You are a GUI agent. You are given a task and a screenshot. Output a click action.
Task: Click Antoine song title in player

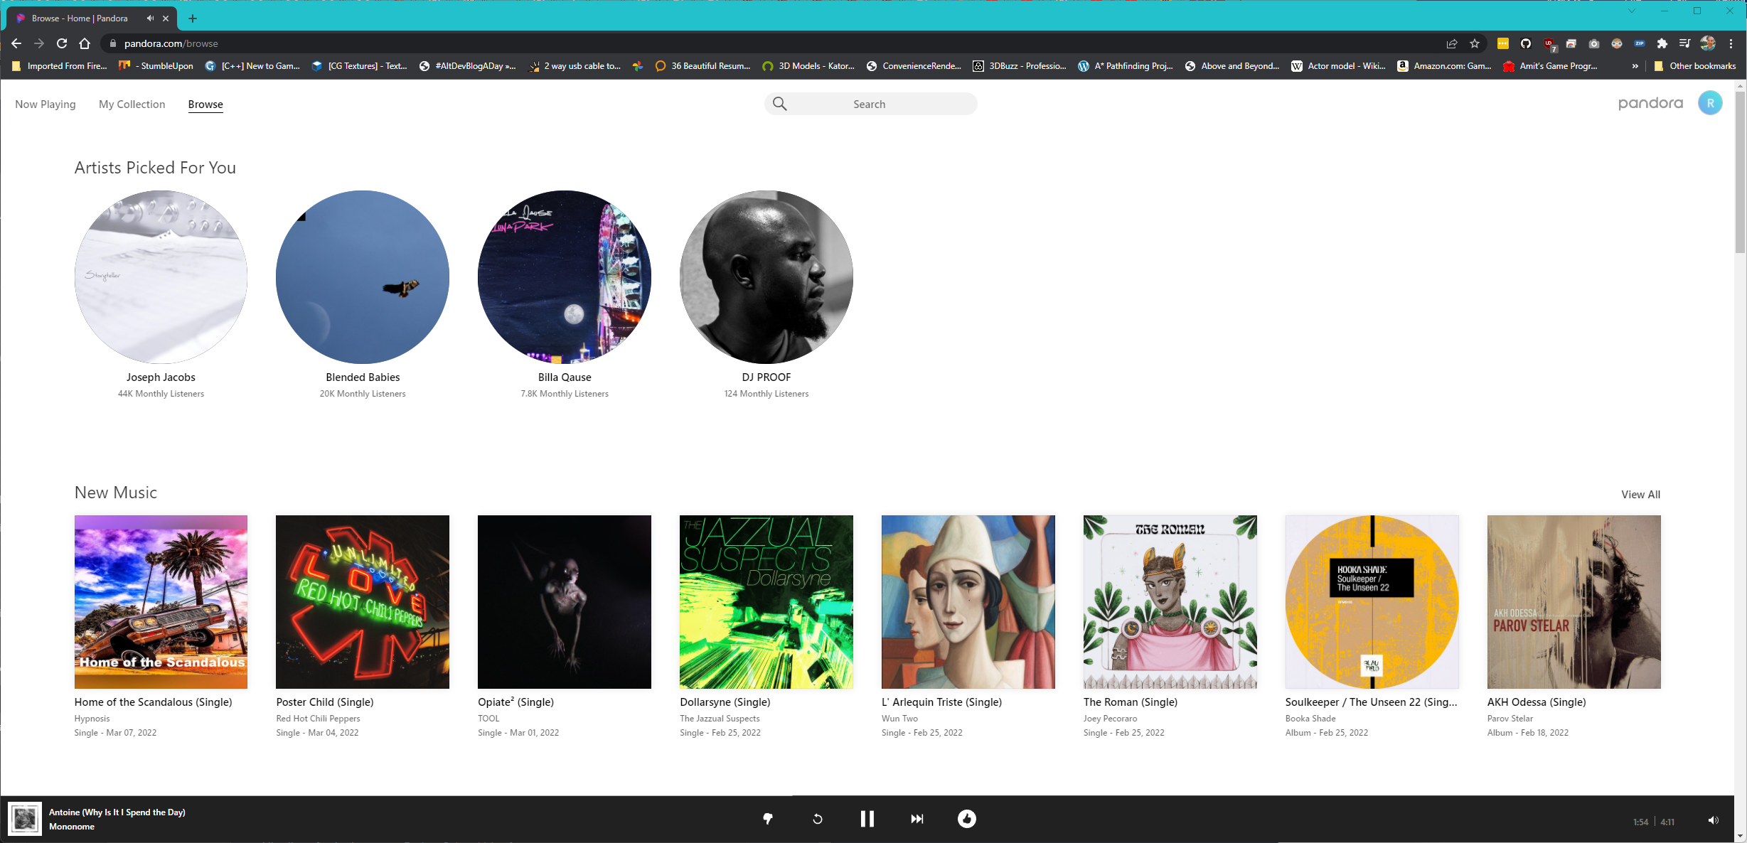pyautogui.click(x=117, y=812)
